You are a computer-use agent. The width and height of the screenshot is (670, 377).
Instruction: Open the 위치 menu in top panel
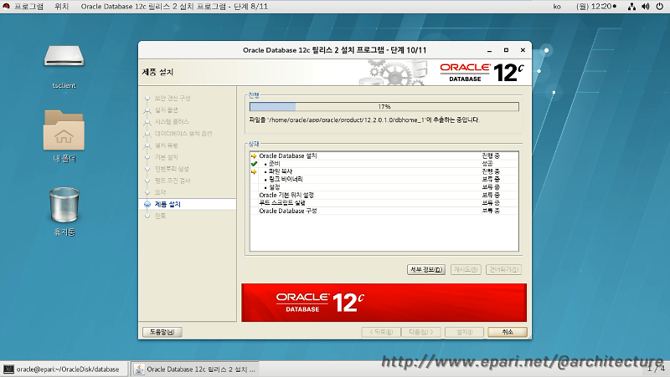(x=61, y=7)
